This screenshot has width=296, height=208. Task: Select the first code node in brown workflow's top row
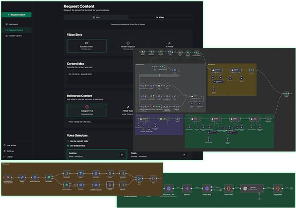[x=67, y=173]
